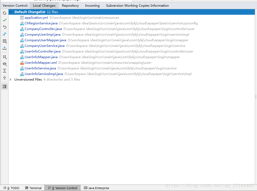Click the Refresh changes icon in the sidebar
257x191 pixels.
(x=4, y=13)
